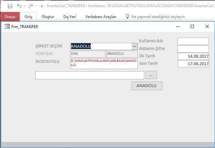Screen dimensions: 215x148
Task: Select the İlk Tarih date field
Action: point(193,56)
